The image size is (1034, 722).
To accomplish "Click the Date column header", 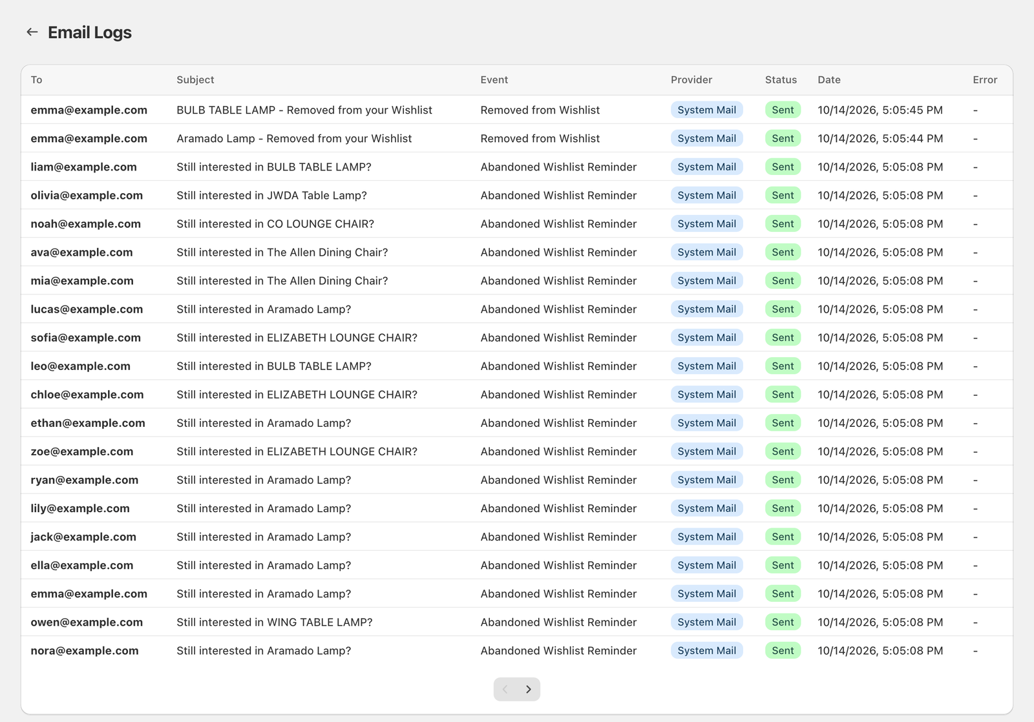I will point(829,79).
